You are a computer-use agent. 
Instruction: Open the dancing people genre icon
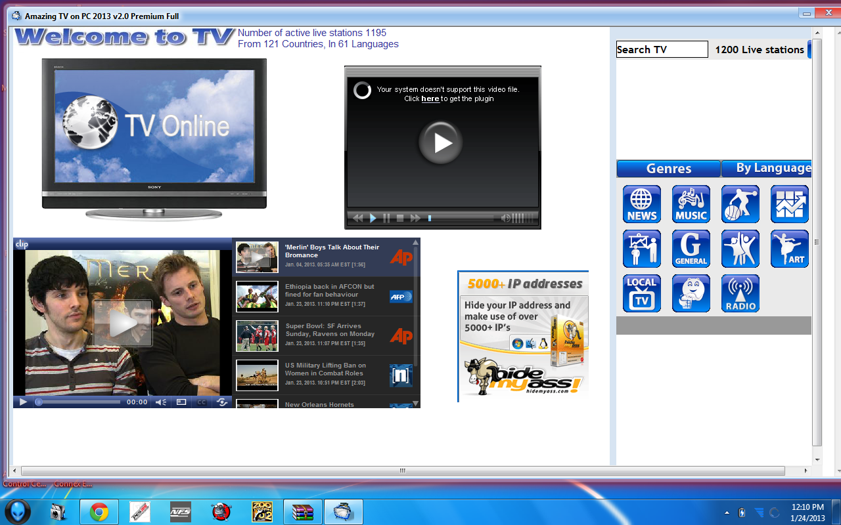click(x=740, y=249)
